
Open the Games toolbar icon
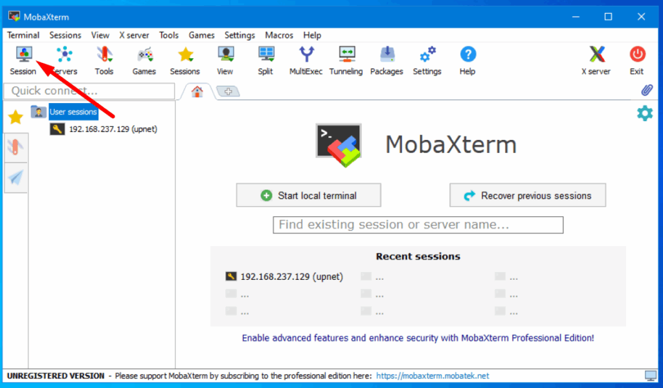click(144, 60)
